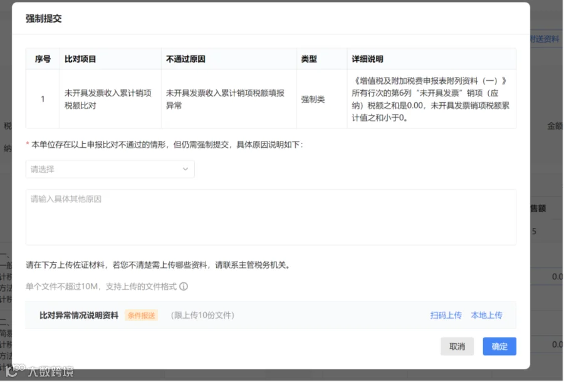564x382 pixels.
Task: Click the 请在下方上传佐证材料 instruction text
Action: tap(158, 265)
